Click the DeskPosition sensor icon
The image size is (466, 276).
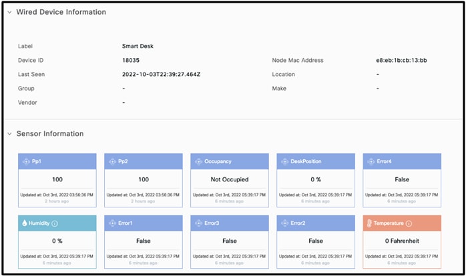coord(284,161)
